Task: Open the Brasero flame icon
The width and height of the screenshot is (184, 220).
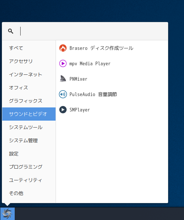Action: click(x=63, y=48)
